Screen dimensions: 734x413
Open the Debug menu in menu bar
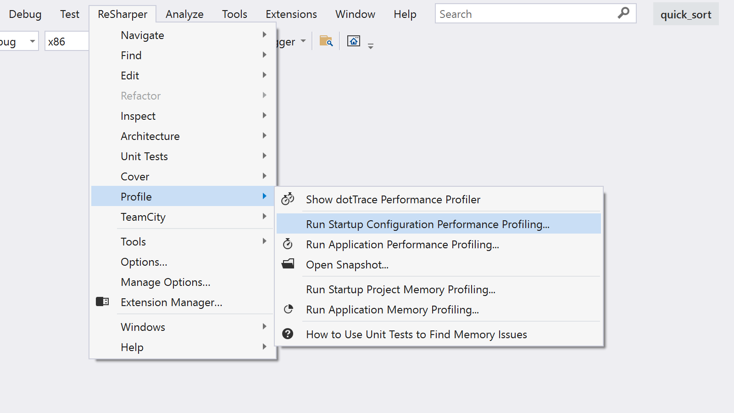25,14
